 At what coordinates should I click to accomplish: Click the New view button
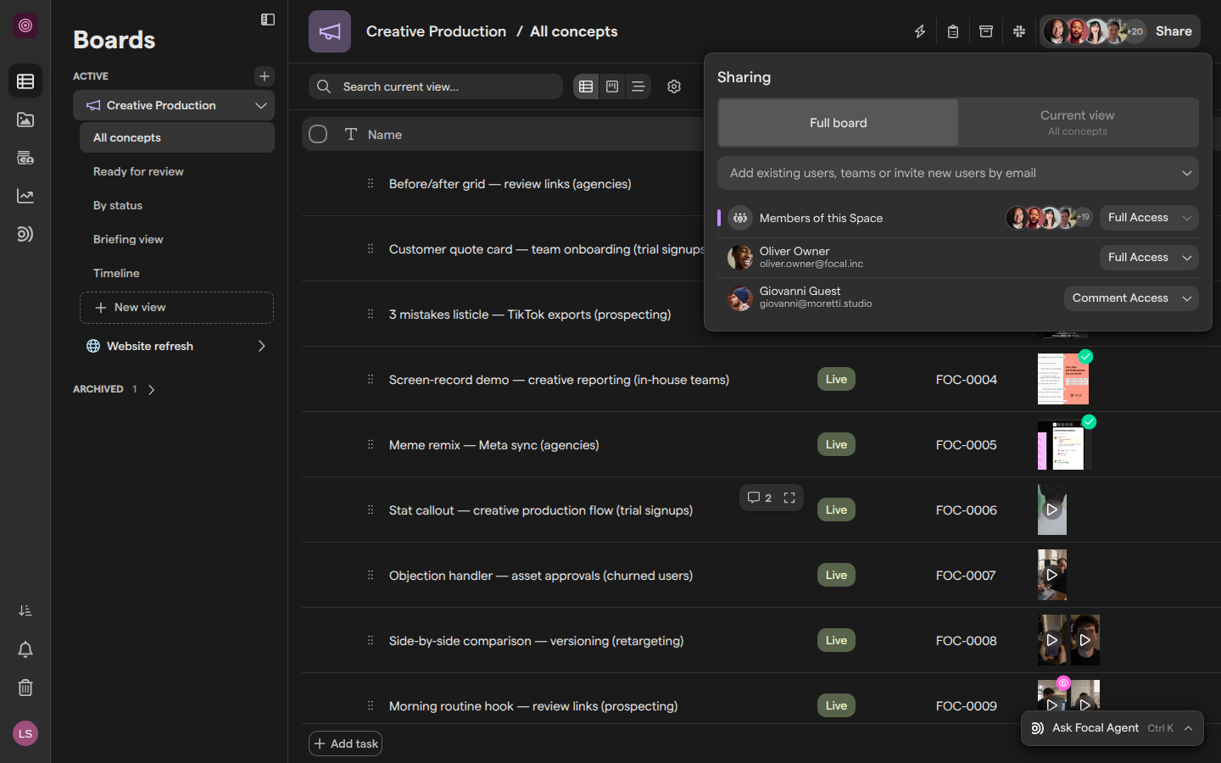point(176,308)
